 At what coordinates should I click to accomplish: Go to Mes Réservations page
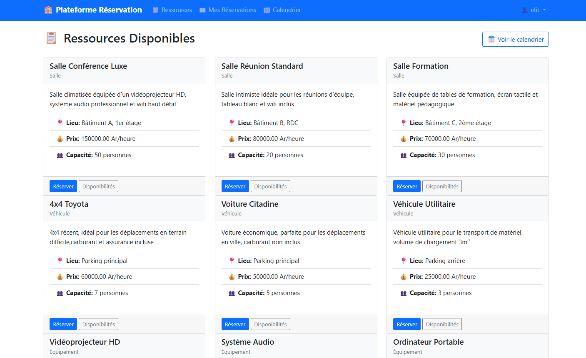pyautogui.click(x=228, y=10)
